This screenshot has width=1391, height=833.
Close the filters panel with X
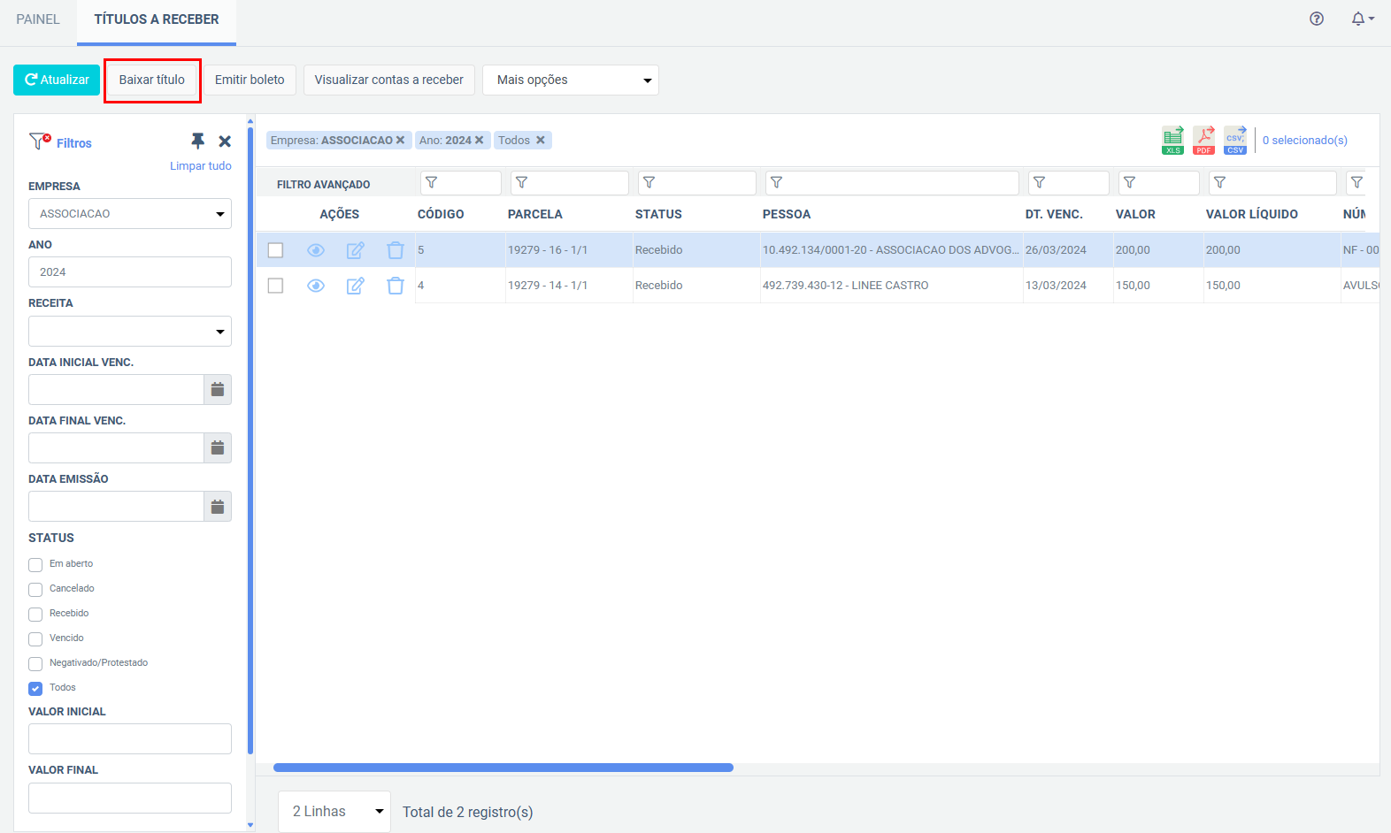tap(225, 141)
